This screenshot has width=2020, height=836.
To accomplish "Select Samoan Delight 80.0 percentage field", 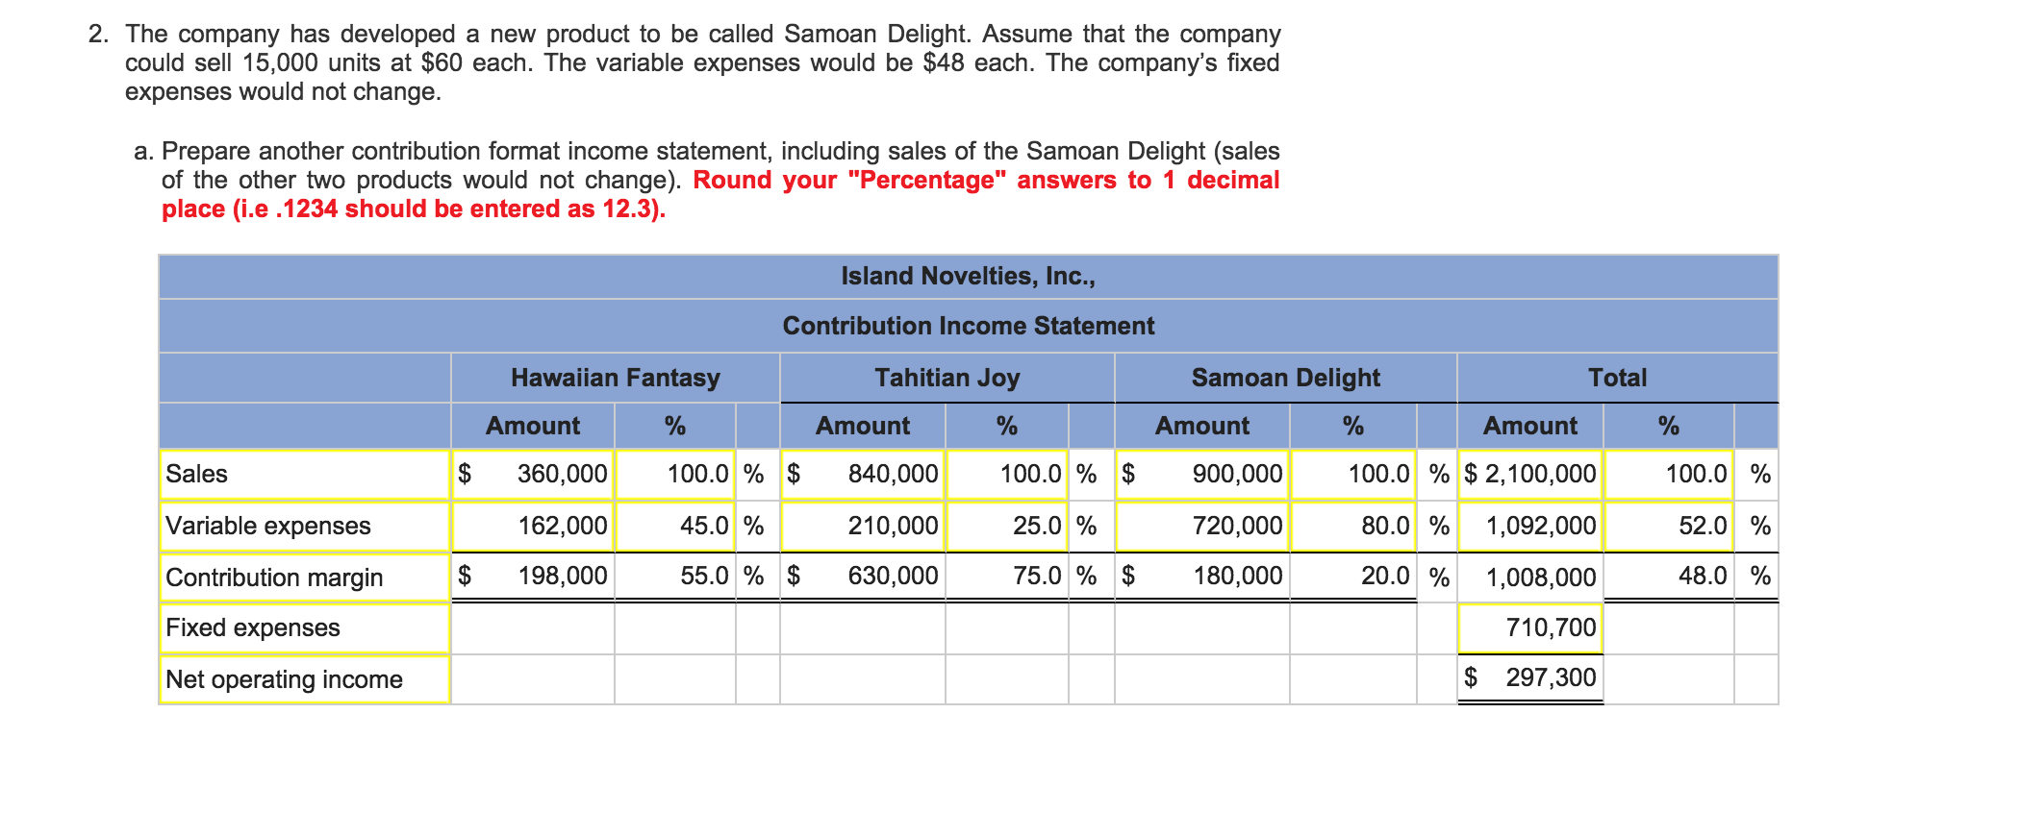I will coord(1353,526).
